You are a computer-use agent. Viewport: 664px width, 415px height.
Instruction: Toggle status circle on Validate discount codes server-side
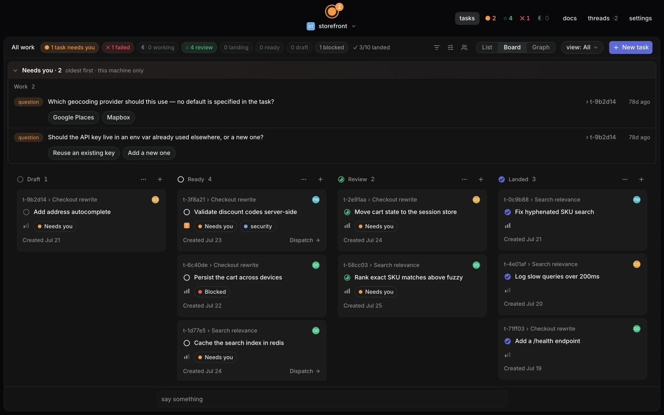click(187, 212)
